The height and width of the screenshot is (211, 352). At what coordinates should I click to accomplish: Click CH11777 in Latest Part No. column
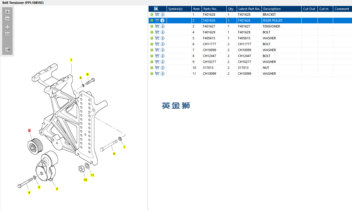click(x=244, y=44)
